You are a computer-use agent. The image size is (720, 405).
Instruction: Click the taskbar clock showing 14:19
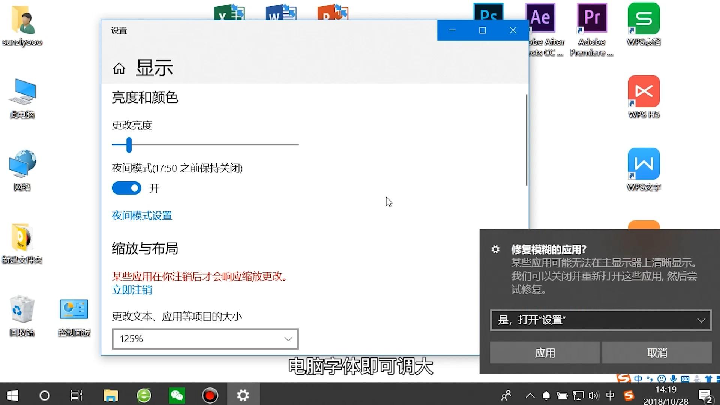click(666, 395)
